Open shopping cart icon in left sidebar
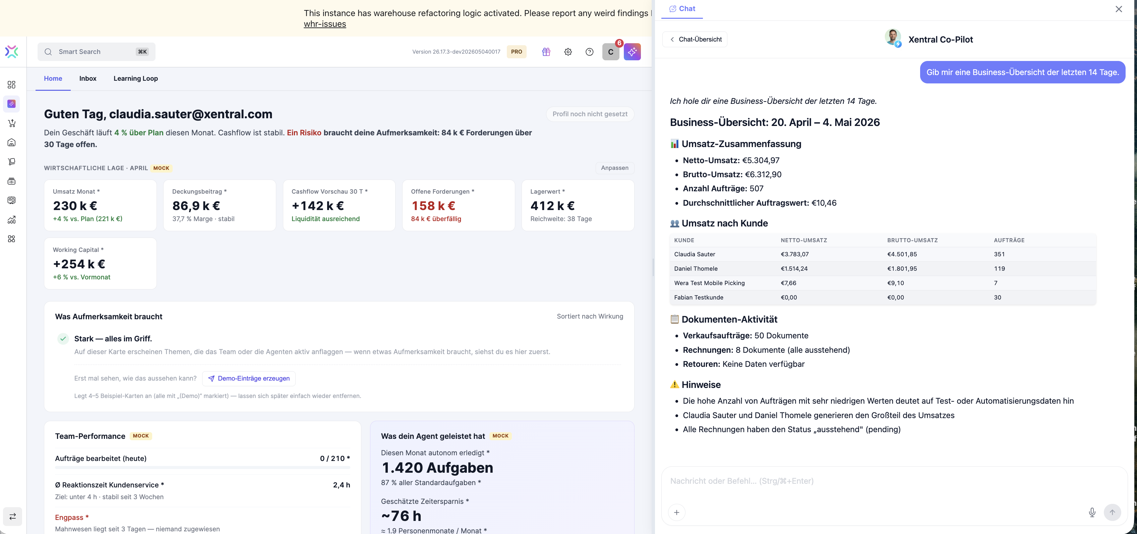The width and height of the screenshot is (1137, 534). [11, 123]
